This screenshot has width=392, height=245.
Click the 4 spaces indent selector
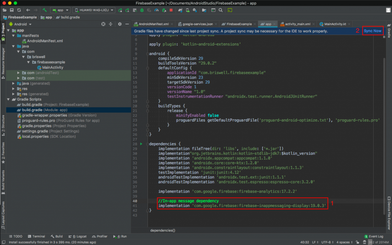click(x=344, y=242)
